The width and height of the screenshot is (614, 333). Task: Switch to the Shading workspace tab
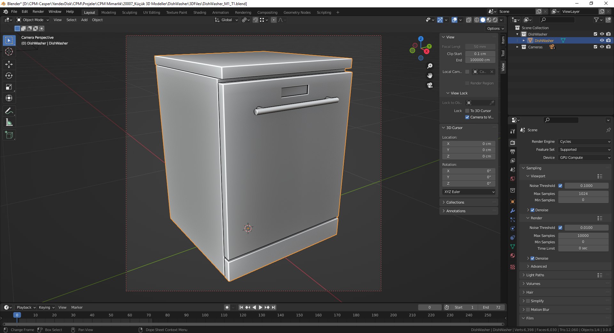(x=200, y=12)
